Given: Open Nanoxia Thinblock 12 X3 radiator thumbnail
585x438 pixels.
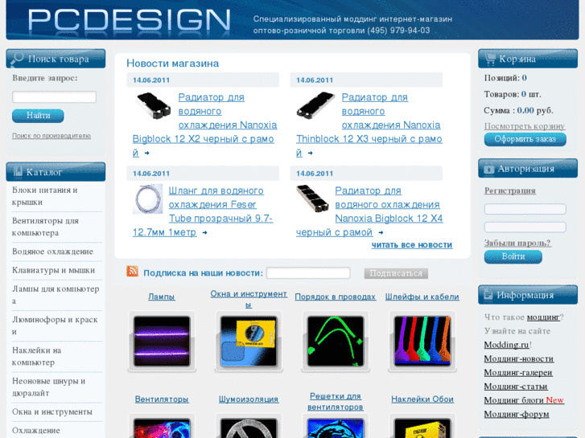Looking at the screenshot, I should [x=316, y=106].
